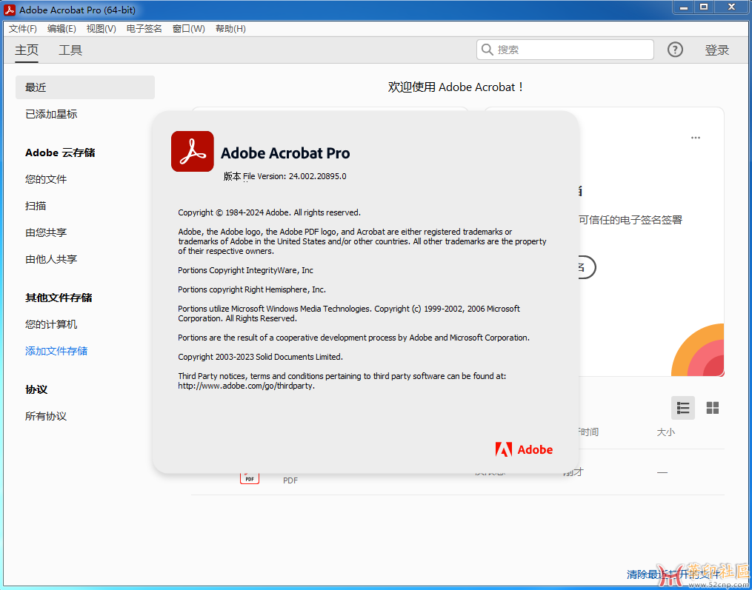Image resolution: width=752 pixels, height=590 pixels.
Task: Select 最近 in the sidebar
Action: click(x=85, y=87)
